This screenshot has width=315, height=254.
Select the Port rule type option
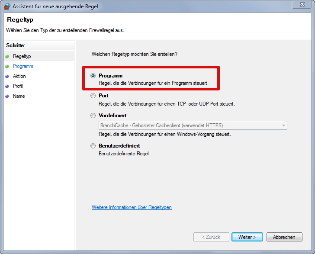[93, 96]
